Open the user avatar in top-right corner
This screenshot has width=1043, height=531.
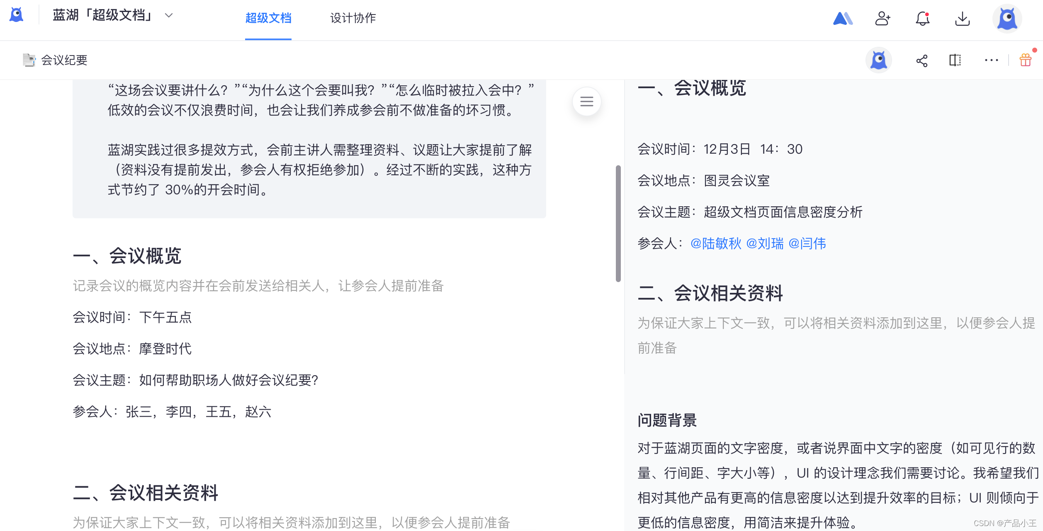[x=1007, y=19]
